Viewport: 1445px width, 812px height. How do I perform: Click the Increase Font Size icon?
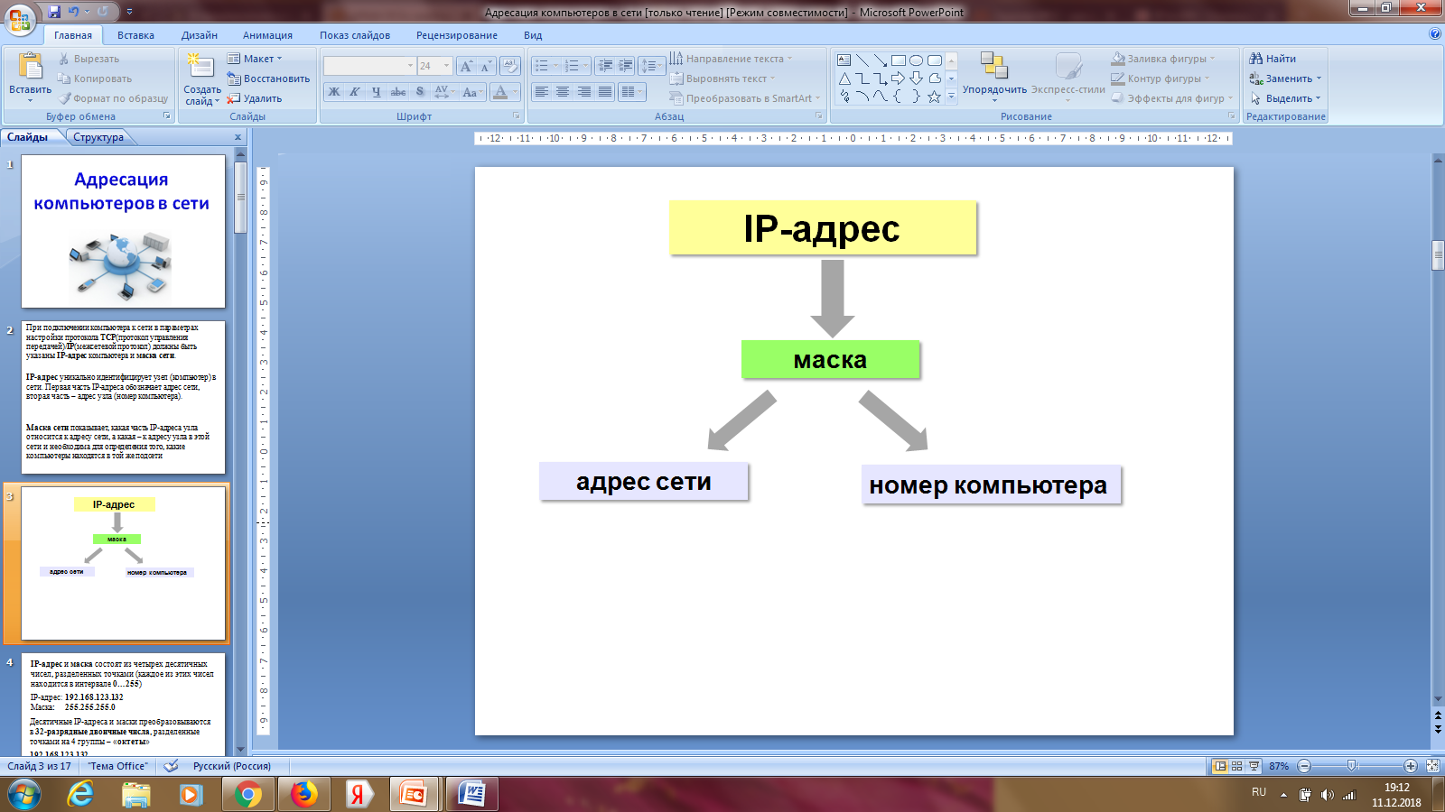pyautogui.click(x=466, y=66)
